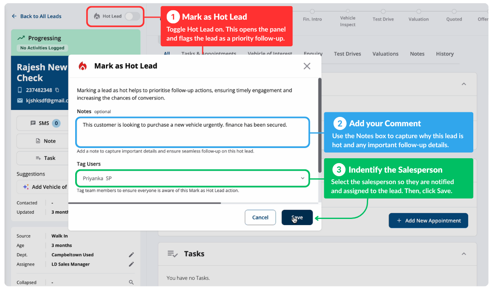The width and height of the screenshot is (493, 287).
Task: Click the Add Vehicle of suggestion
Action: (43, 187)
